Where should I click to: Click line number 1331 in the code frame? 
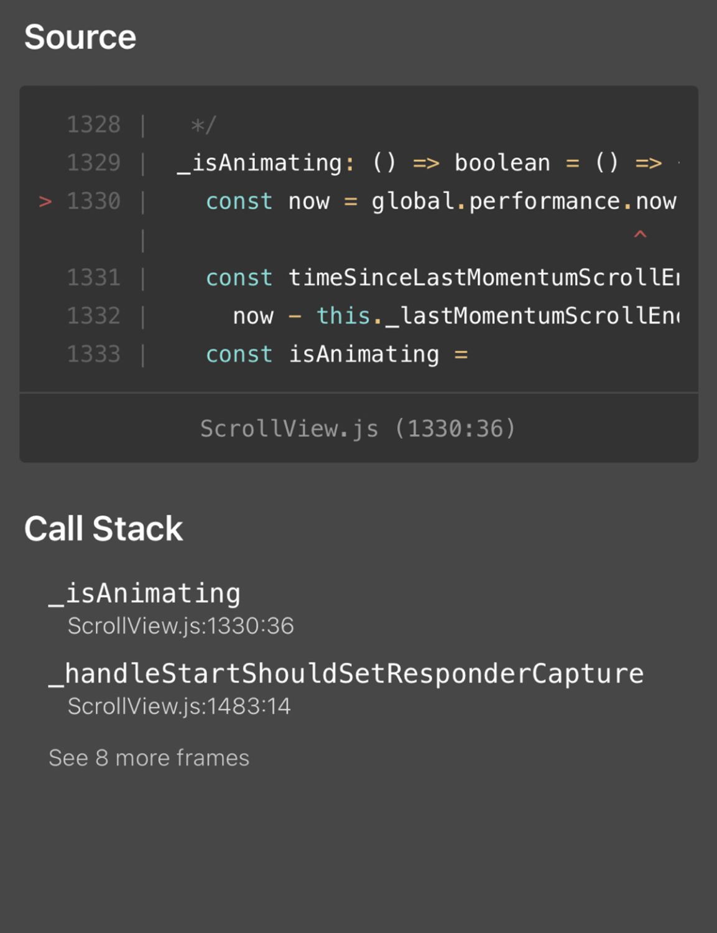tap(93, 277)
